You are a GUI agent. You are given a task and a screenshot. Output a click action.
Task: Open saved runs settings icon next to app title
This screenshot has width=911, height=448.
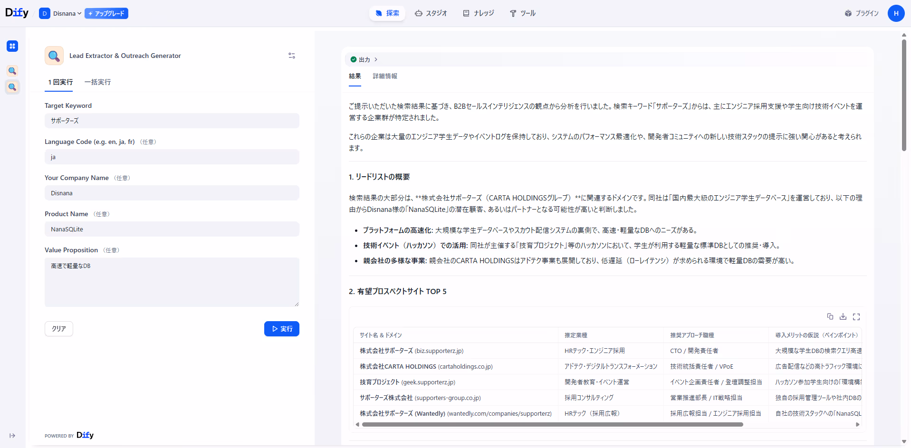[292, 56]
